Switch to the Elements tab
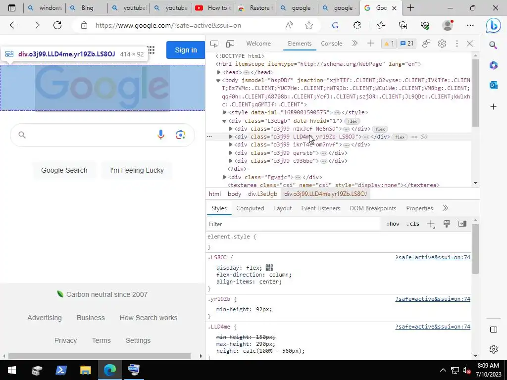Screen dimensions: 507x380 [x=300, y=44]
